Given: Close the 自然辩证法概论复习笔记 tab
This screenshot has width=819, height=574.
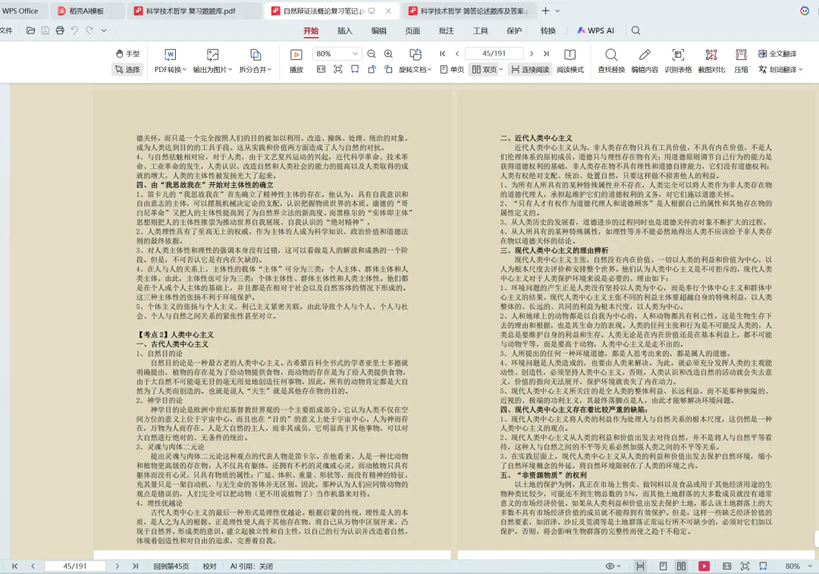Looking at the screenshot, I should pyautogui.click(x=388, y=11).
